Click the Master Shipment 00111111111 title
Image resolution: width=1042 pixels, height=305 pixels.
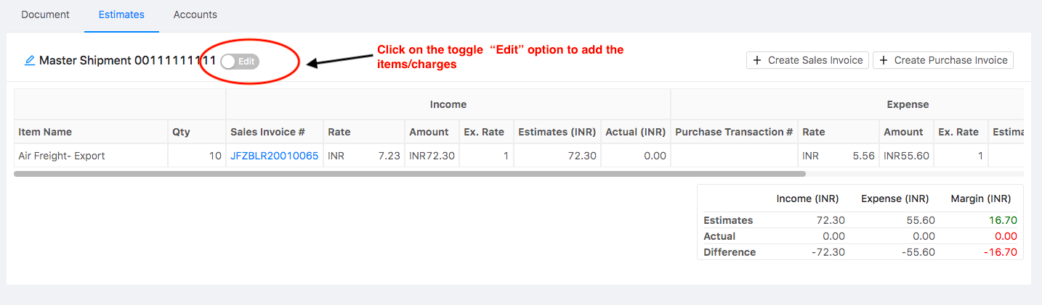coord(128,61)
